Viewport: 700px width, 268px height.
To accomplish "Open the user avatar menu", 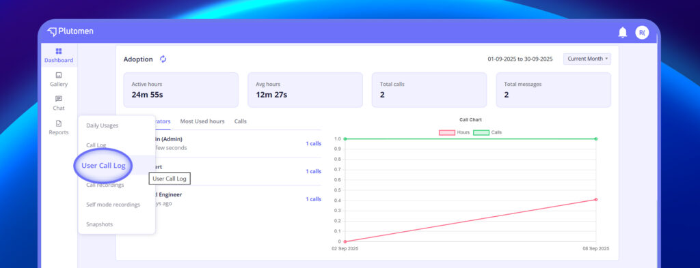I will [x=642, y=33].
